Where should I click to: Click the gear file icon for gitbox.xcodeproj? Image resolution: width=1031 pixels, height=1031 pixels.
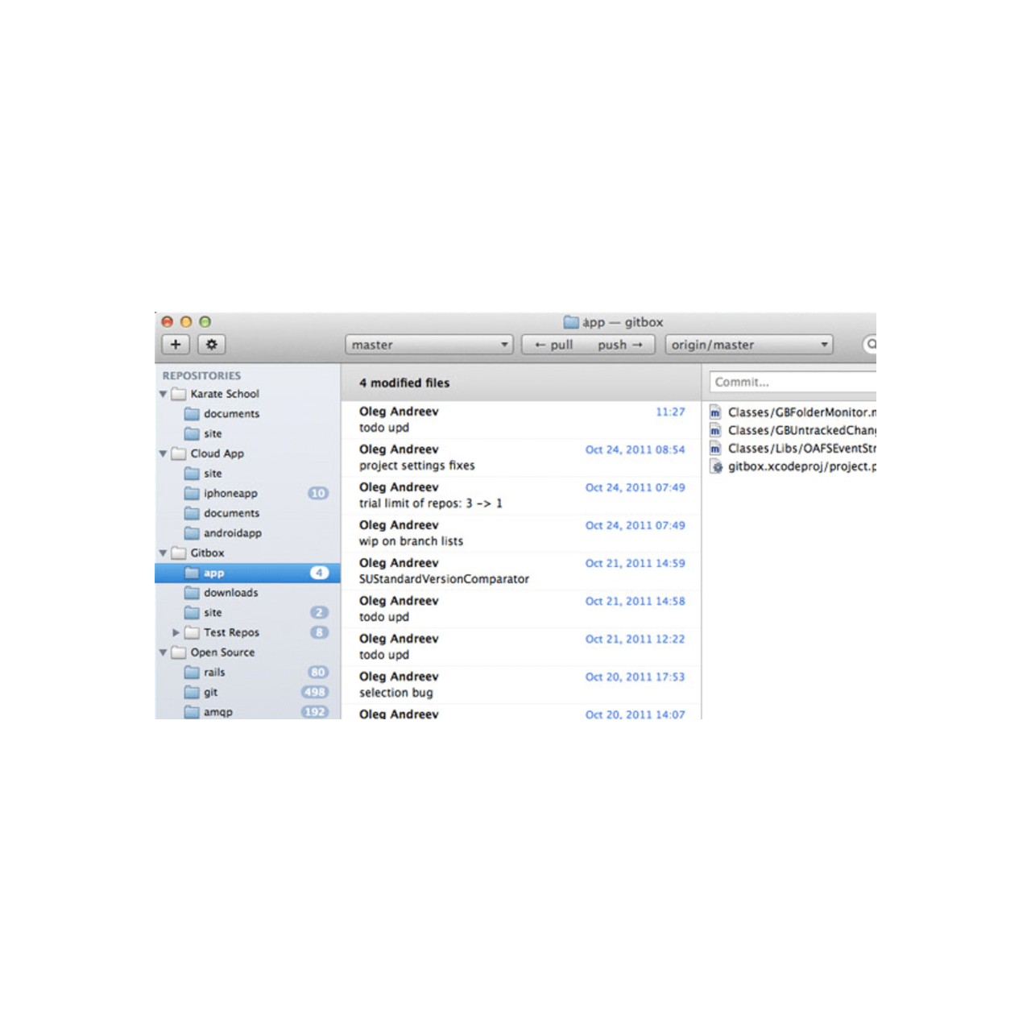715,466
